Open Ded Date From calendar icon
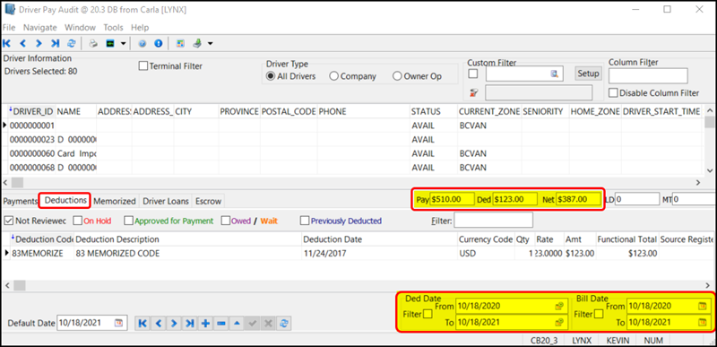The width and height of the screenshot is (717, 347). (x=558, y=306)
